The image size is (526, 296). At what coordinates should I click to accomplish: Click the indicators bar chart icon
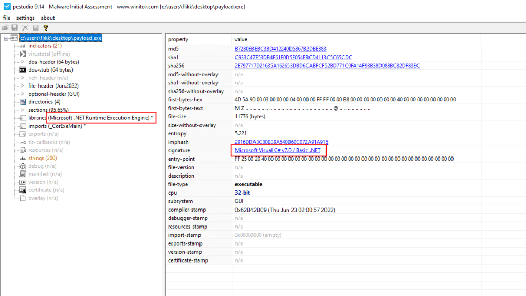pyautogui.click(x=22, y=46)
